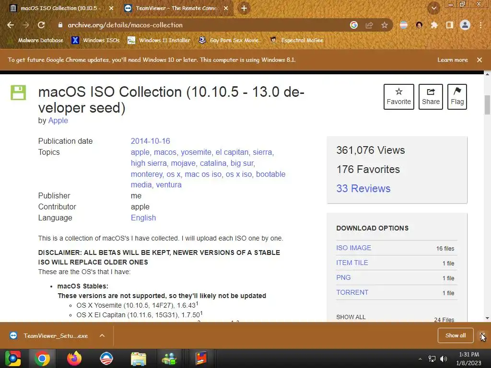Click Learn more in the update notice
Image resolution: width=491 pixels, height=368 pixels.
(x=453, y=60)
